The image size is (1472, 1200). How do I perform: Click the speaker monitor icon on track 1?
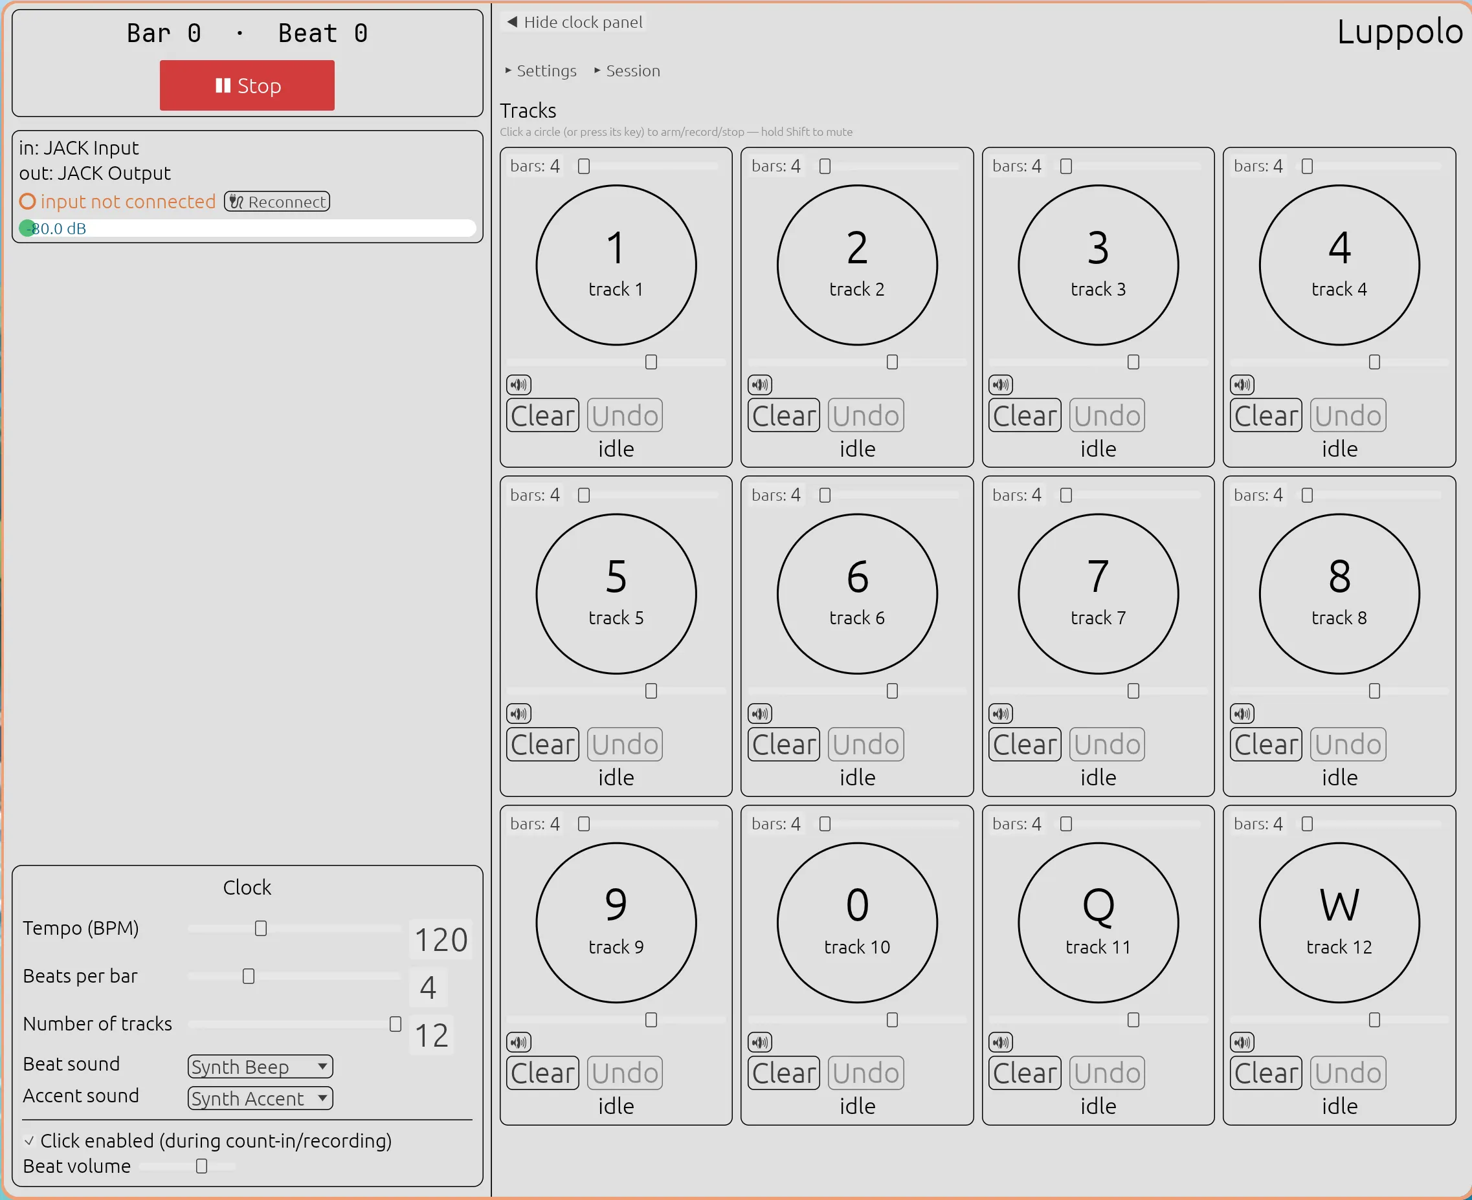tap(519, 384)
